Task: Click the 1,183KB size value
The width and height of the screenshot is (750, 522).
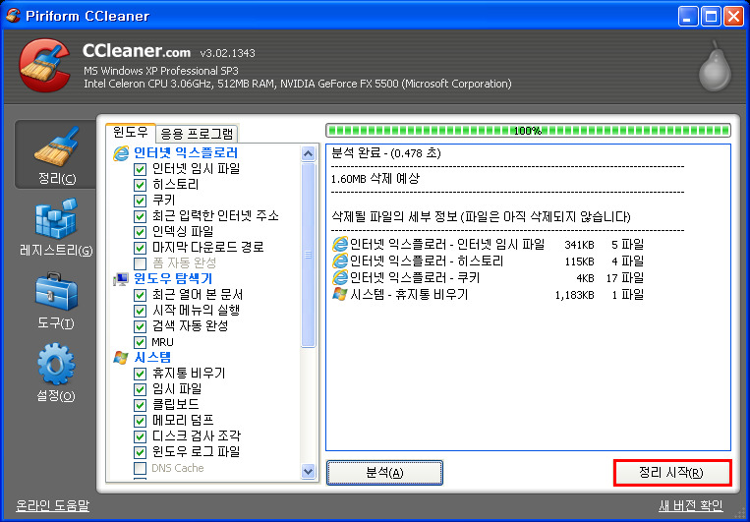Action: tap(574, 295)
